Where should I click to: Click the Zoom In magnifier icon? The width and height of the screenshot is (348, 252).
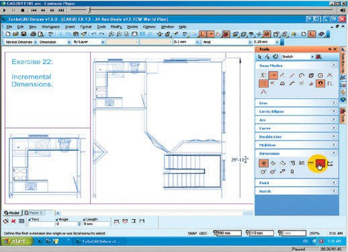pos(111,34)
